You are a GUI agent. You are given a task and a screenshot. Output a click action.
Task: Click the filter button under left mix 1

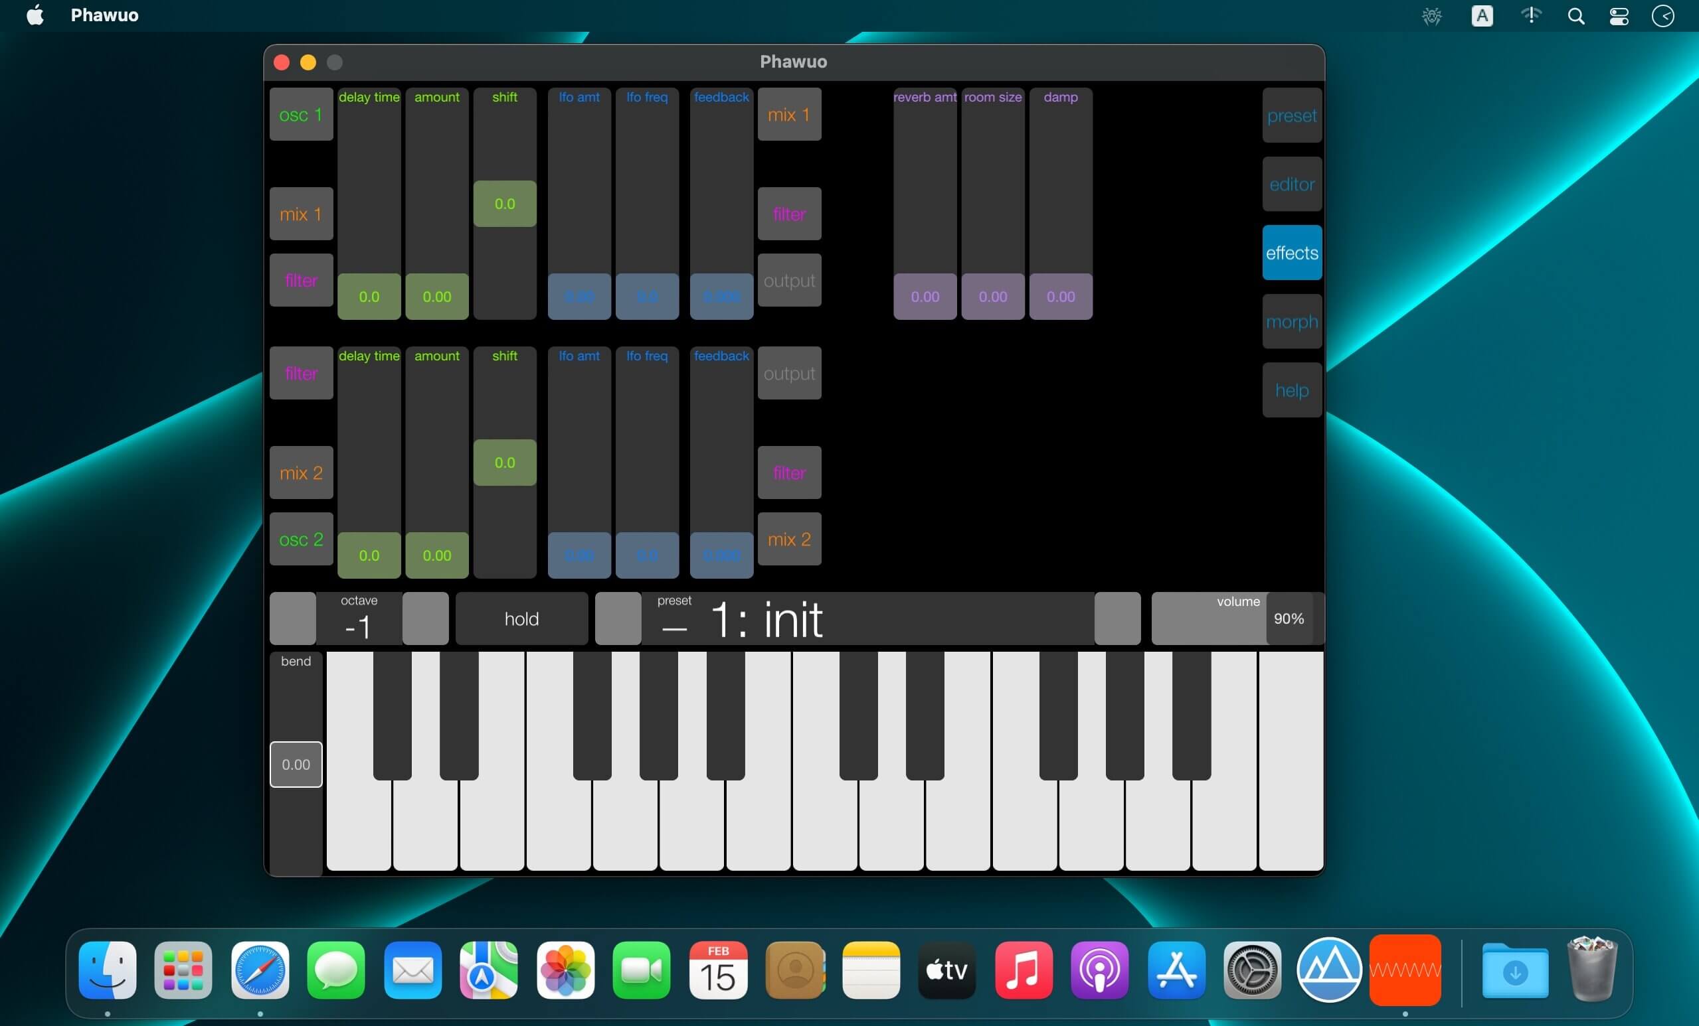point(302,281)
